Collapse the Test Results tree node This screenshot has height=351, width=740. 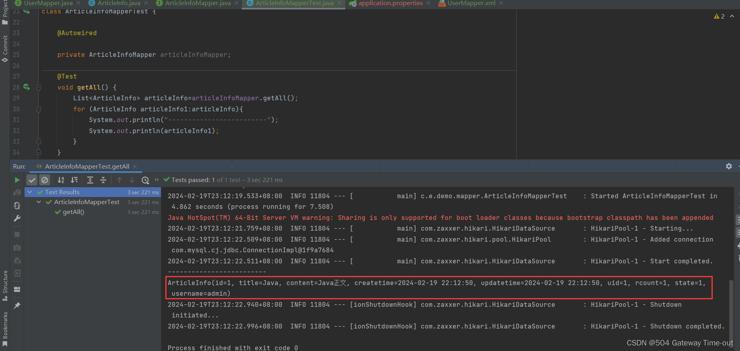pyautogui.click(x=30, y=192)
